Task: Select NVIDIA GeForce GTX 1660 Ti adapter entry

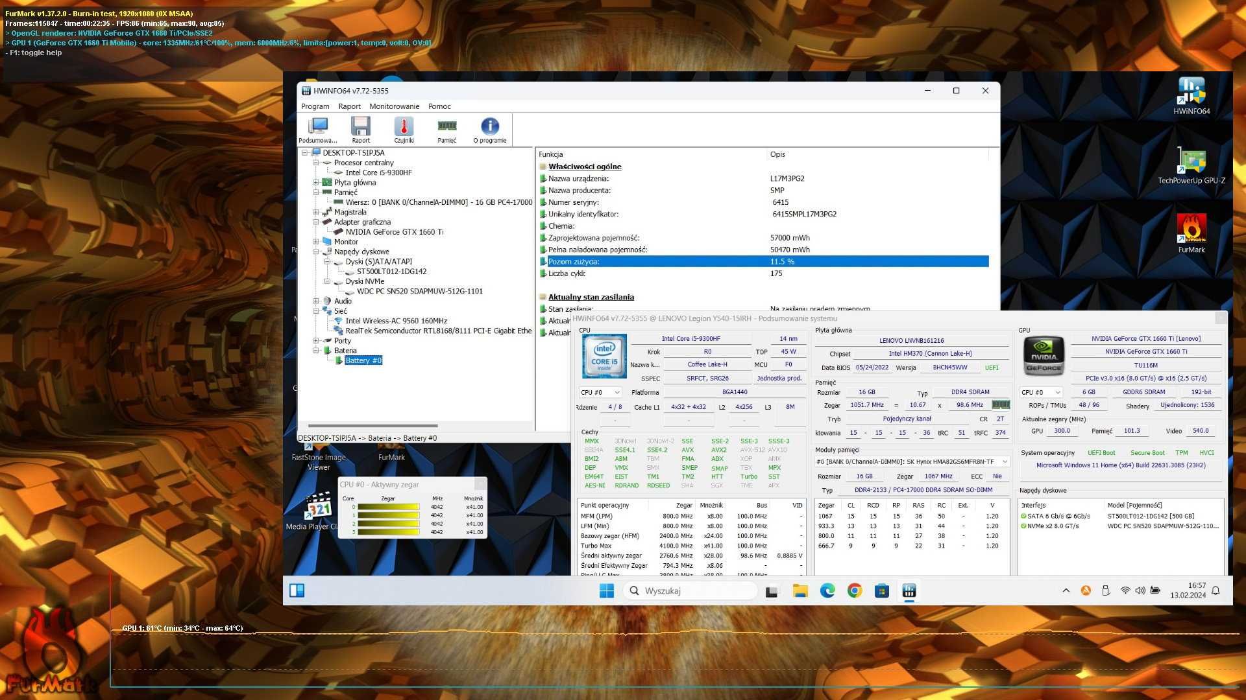Action: pos(395,231)
